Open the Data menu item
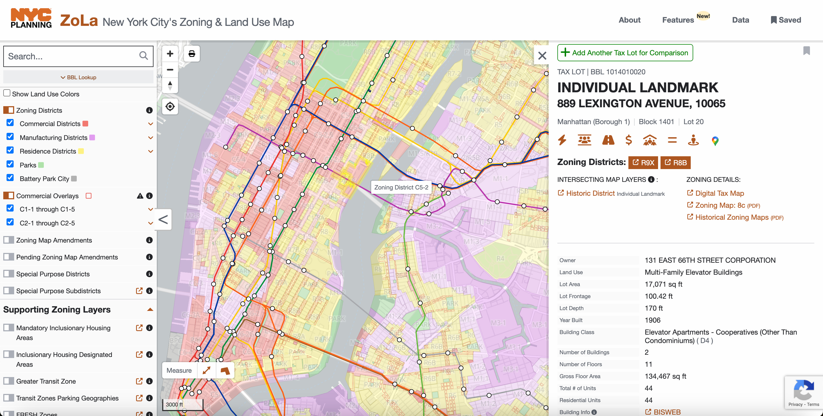 pos(740,20)
